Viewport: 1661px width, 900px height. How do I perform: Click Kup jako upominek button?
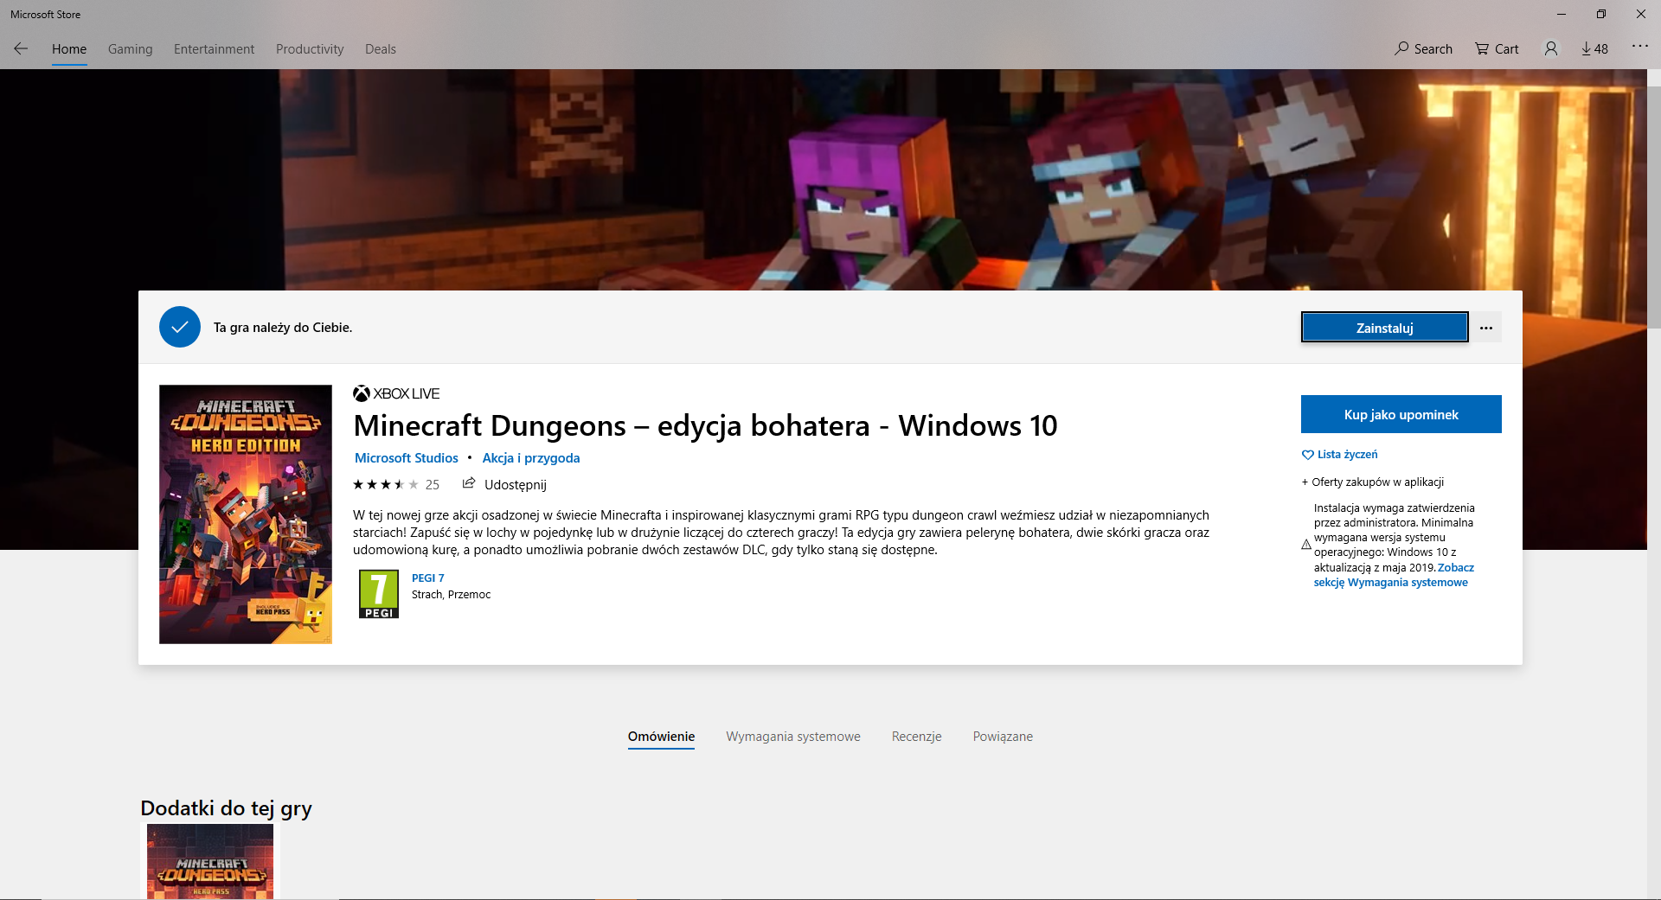click(1401, 414)
